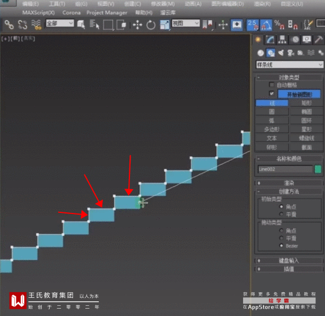Screen dimensions: 325x316
Task: Open 样条线 shape type dropdown
Action: click(x=289, y=65)
